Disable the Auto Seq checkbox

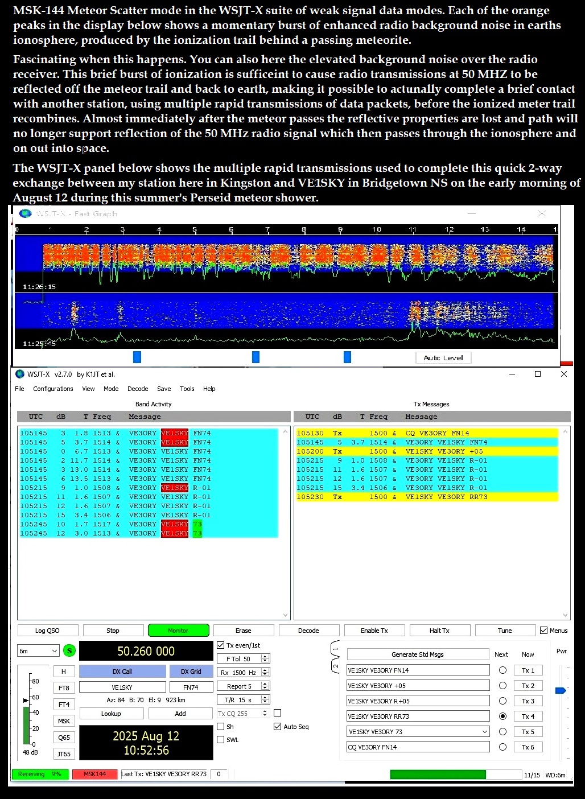point(278,727)
